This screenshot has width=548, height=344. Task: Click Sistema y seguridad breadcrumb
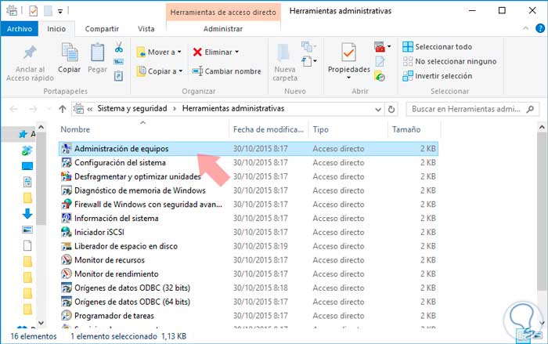(132, 108)
